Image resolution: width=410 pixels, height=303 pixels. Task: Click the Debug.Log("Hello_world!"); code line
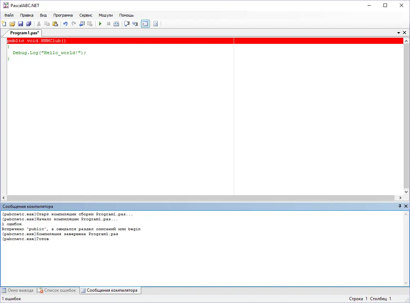[x=50, y=53]
